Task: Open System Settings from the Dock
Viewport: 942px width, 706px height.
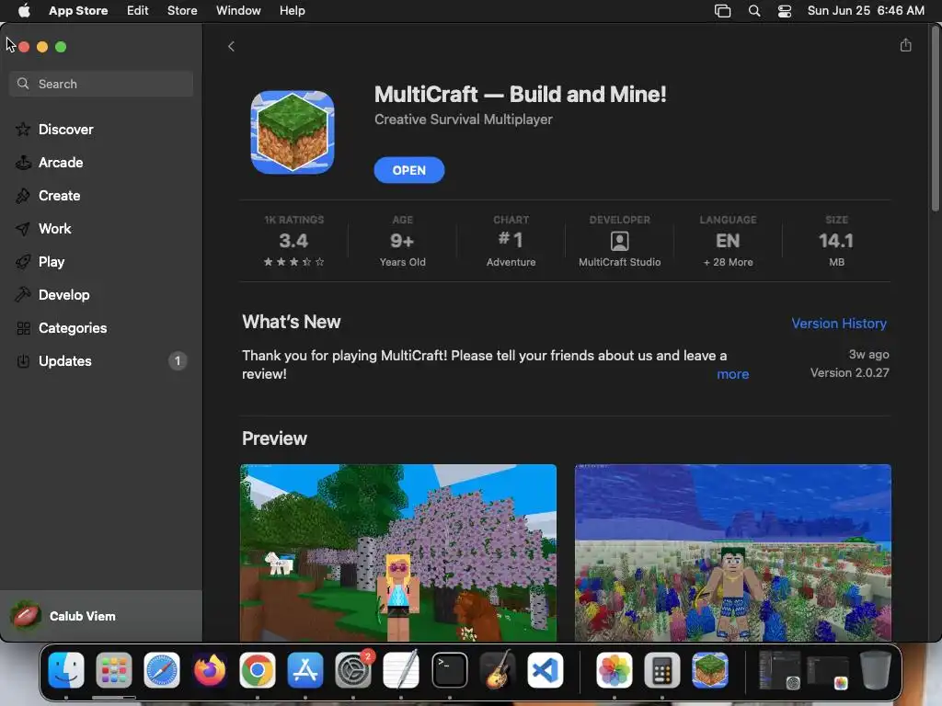Action: 353,669
